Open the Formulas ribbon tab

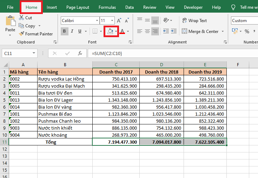pyautogui.click(x=107, y=7)
